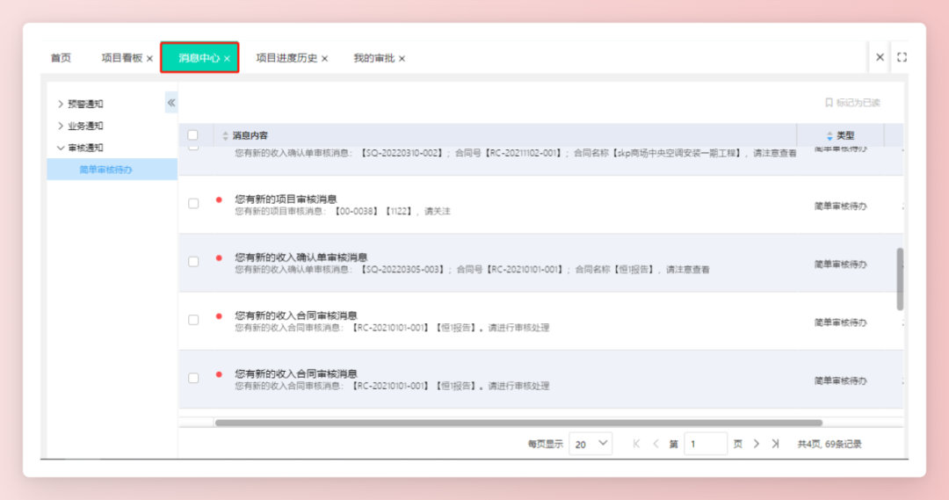Open the 我的审批 tab
Viewport: 949px width, 500px height.
pyautogui.click(x=373, y=58)
